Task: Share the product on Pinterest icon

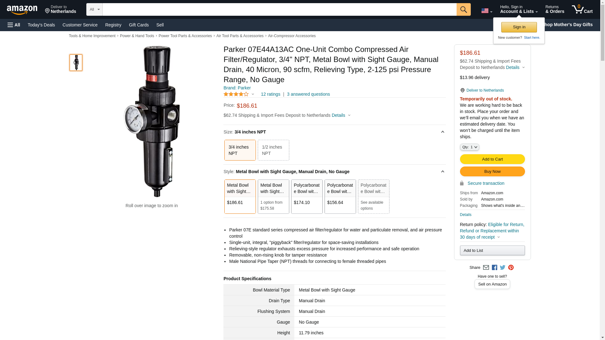Action: coord(511,268)
